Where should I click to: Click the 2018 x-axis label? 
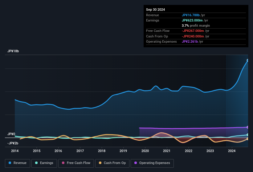tap(102, 151)
